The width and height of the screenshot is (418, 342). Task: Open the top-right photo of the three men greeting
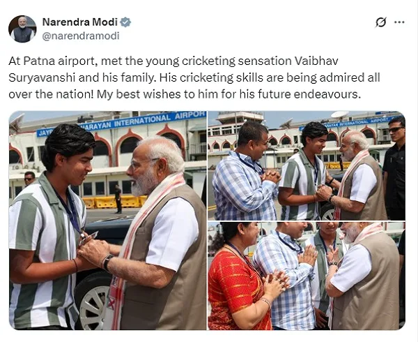click(x=307, y=165)
